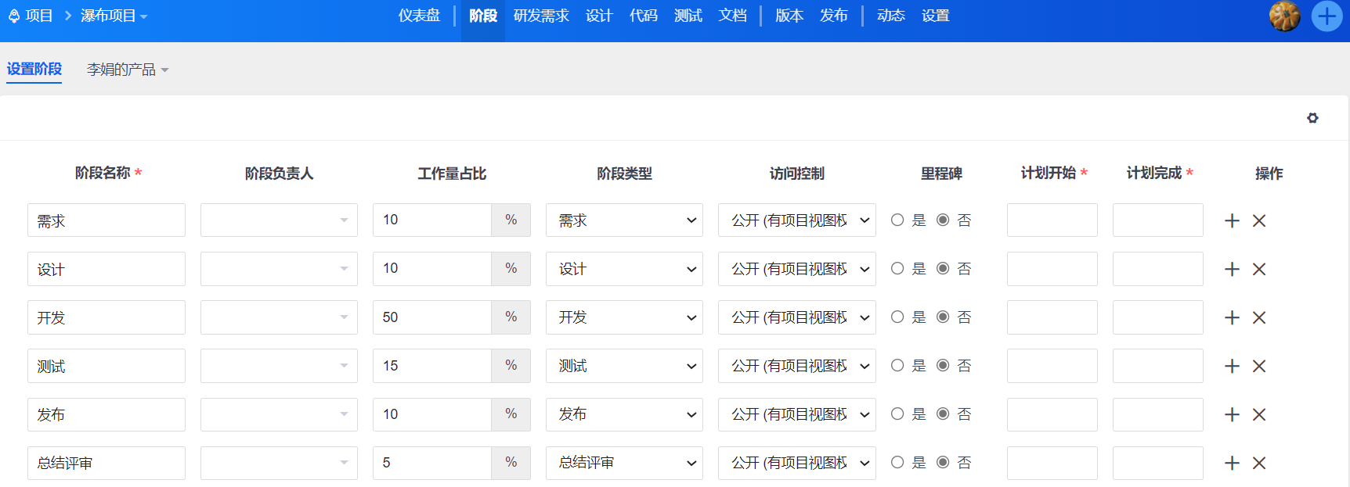The height and width of the screenshot is (487, 1350).
Task: Click the settings gear icon above the table
Action: click(x=1312, y=118)
